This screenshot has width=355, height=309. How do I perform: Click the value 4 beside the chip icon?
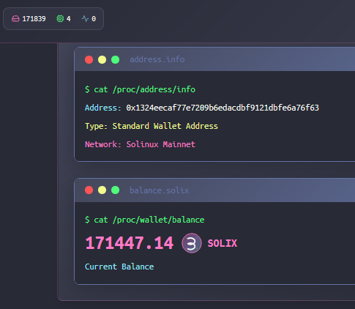pyautogui.click(x=69, y=19)
